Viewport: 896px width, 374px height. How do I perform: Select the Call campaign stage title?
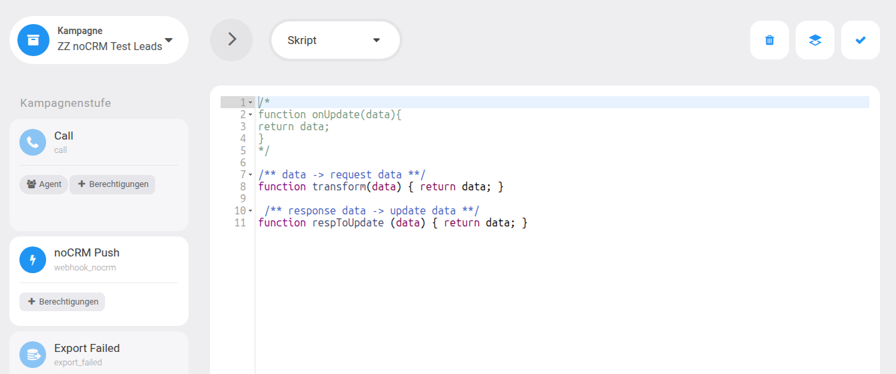coord(64,136)
